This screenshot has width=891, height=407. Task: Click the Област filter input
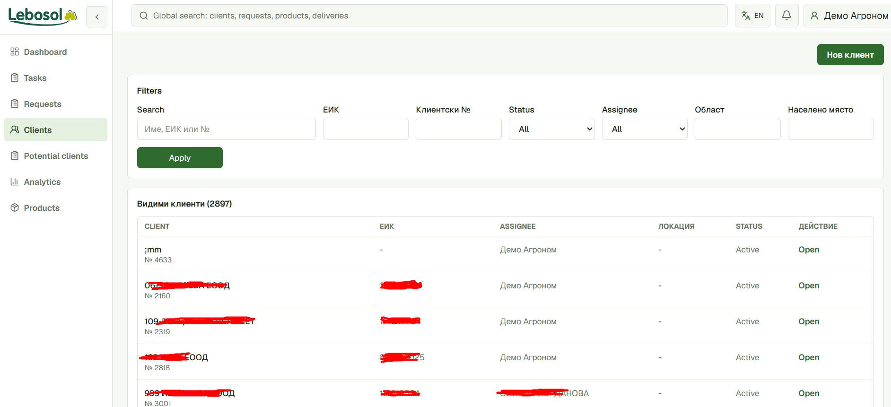(738, 129)
